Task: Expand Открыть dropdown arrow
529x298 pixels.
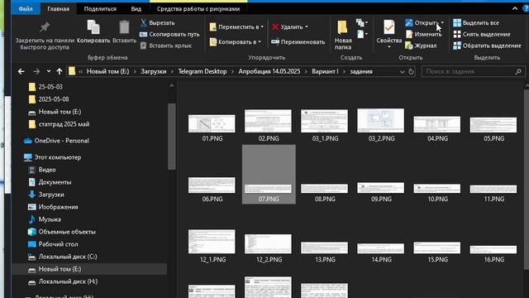Action: click(442, 23)
